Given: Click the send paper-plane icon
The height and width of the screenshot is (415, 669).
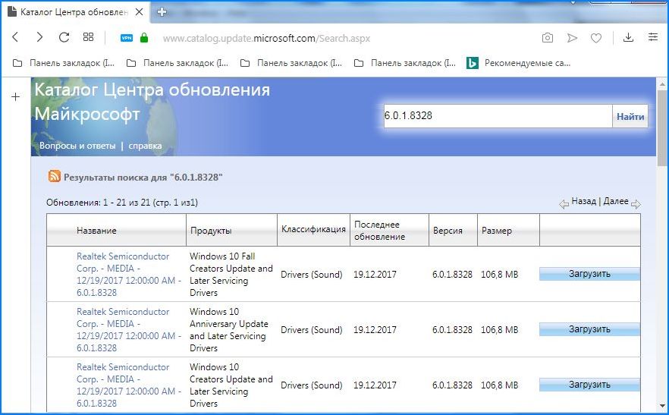Looking at the screenshot, I should pos(572,38).
